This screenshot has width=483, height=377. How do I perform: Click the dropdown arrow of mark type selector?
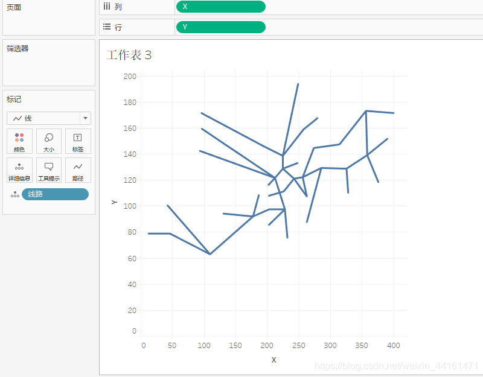pyautogui.click(x=85, y=118)
